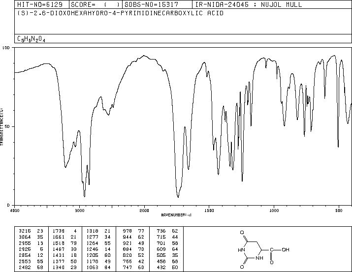Click the IR-NIDA-24045 : NUJOL MULL label

(249, 4)
